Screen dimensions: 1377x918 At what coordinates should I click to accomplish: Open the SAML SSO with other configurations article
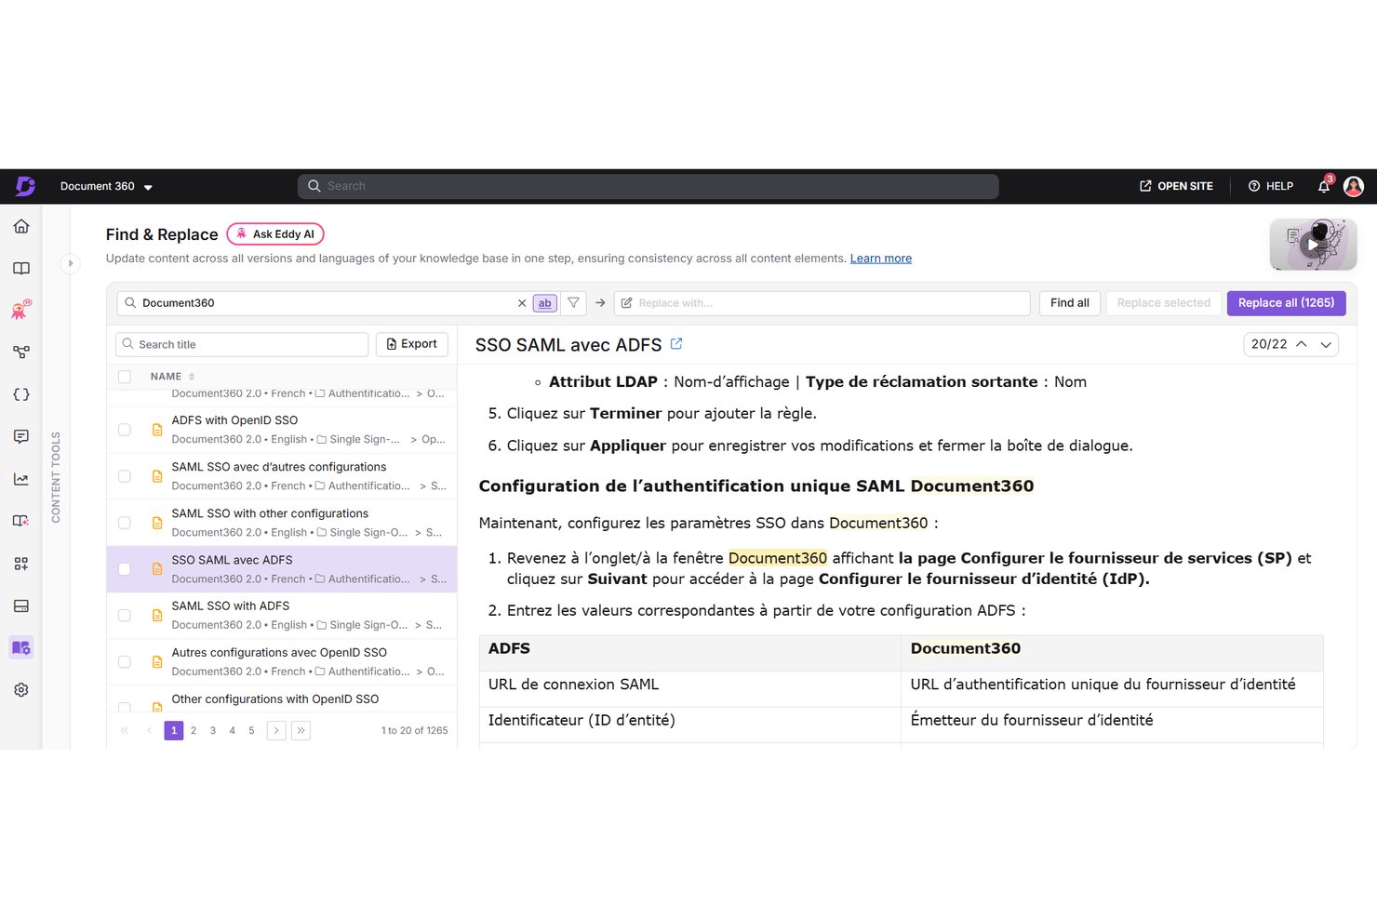point(270,513)
